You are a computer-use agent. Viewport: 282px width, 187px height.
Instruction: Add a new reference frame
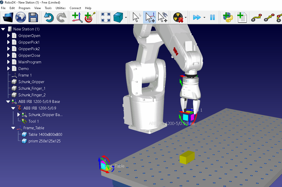click(77, 17)
